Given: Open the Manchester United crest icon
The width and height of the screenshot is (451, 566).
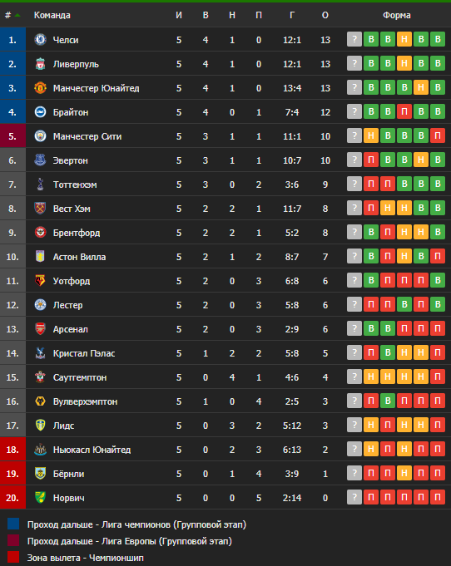Looking at the screenshot, I should (40, 88).
